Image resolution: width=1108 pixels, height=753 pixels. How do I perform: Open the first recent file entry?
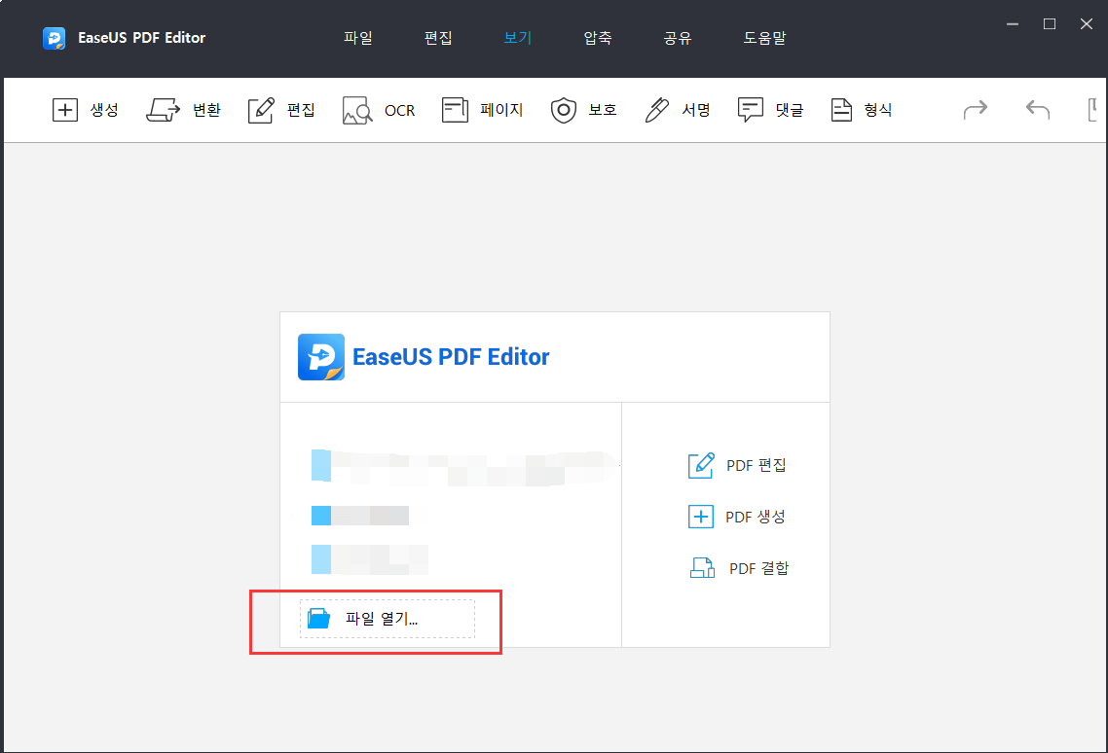click(465, 467)
